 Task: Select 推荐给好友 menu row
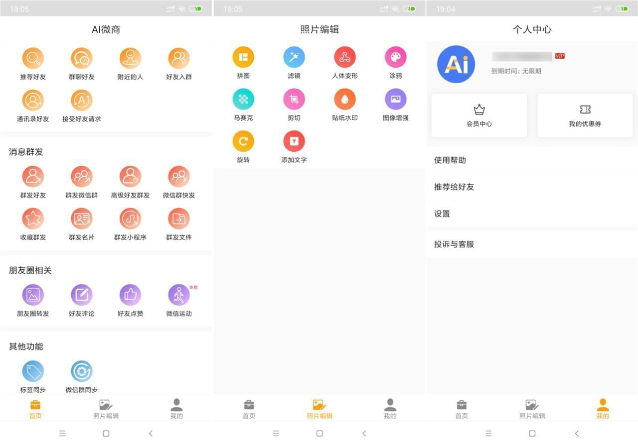(532, 187)
